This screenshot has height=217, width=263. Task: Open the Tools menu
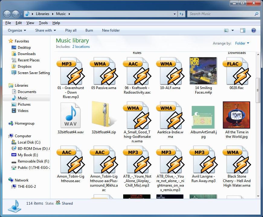tap(43, 23)
